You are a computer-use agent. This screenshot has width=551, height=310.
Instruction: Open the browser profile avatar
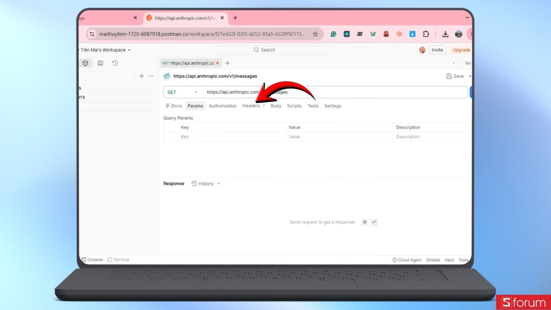point(458,34)
